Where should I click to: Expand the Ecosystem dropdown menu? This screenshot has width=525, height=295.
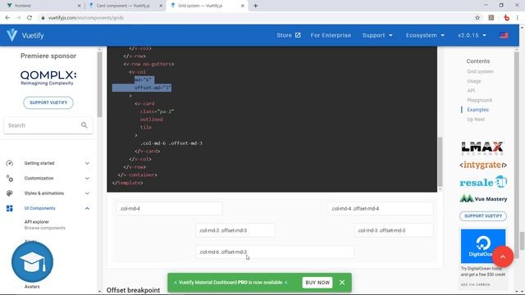coord(425,35)
